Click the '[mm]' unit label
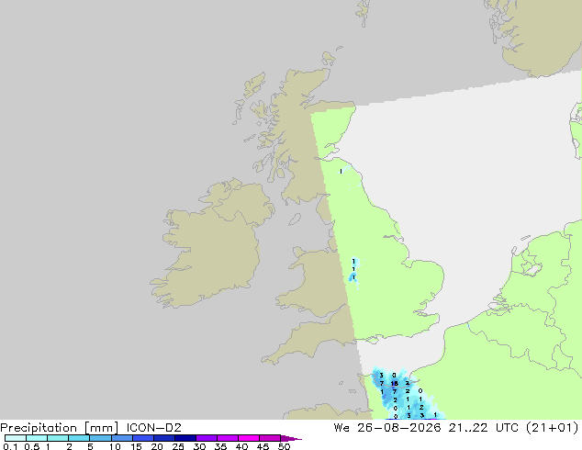 click(101, 428)
